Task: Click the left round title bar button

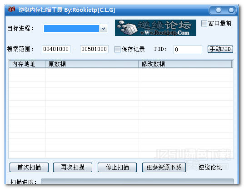Action: pyautogui.click(x=219, y=10)
